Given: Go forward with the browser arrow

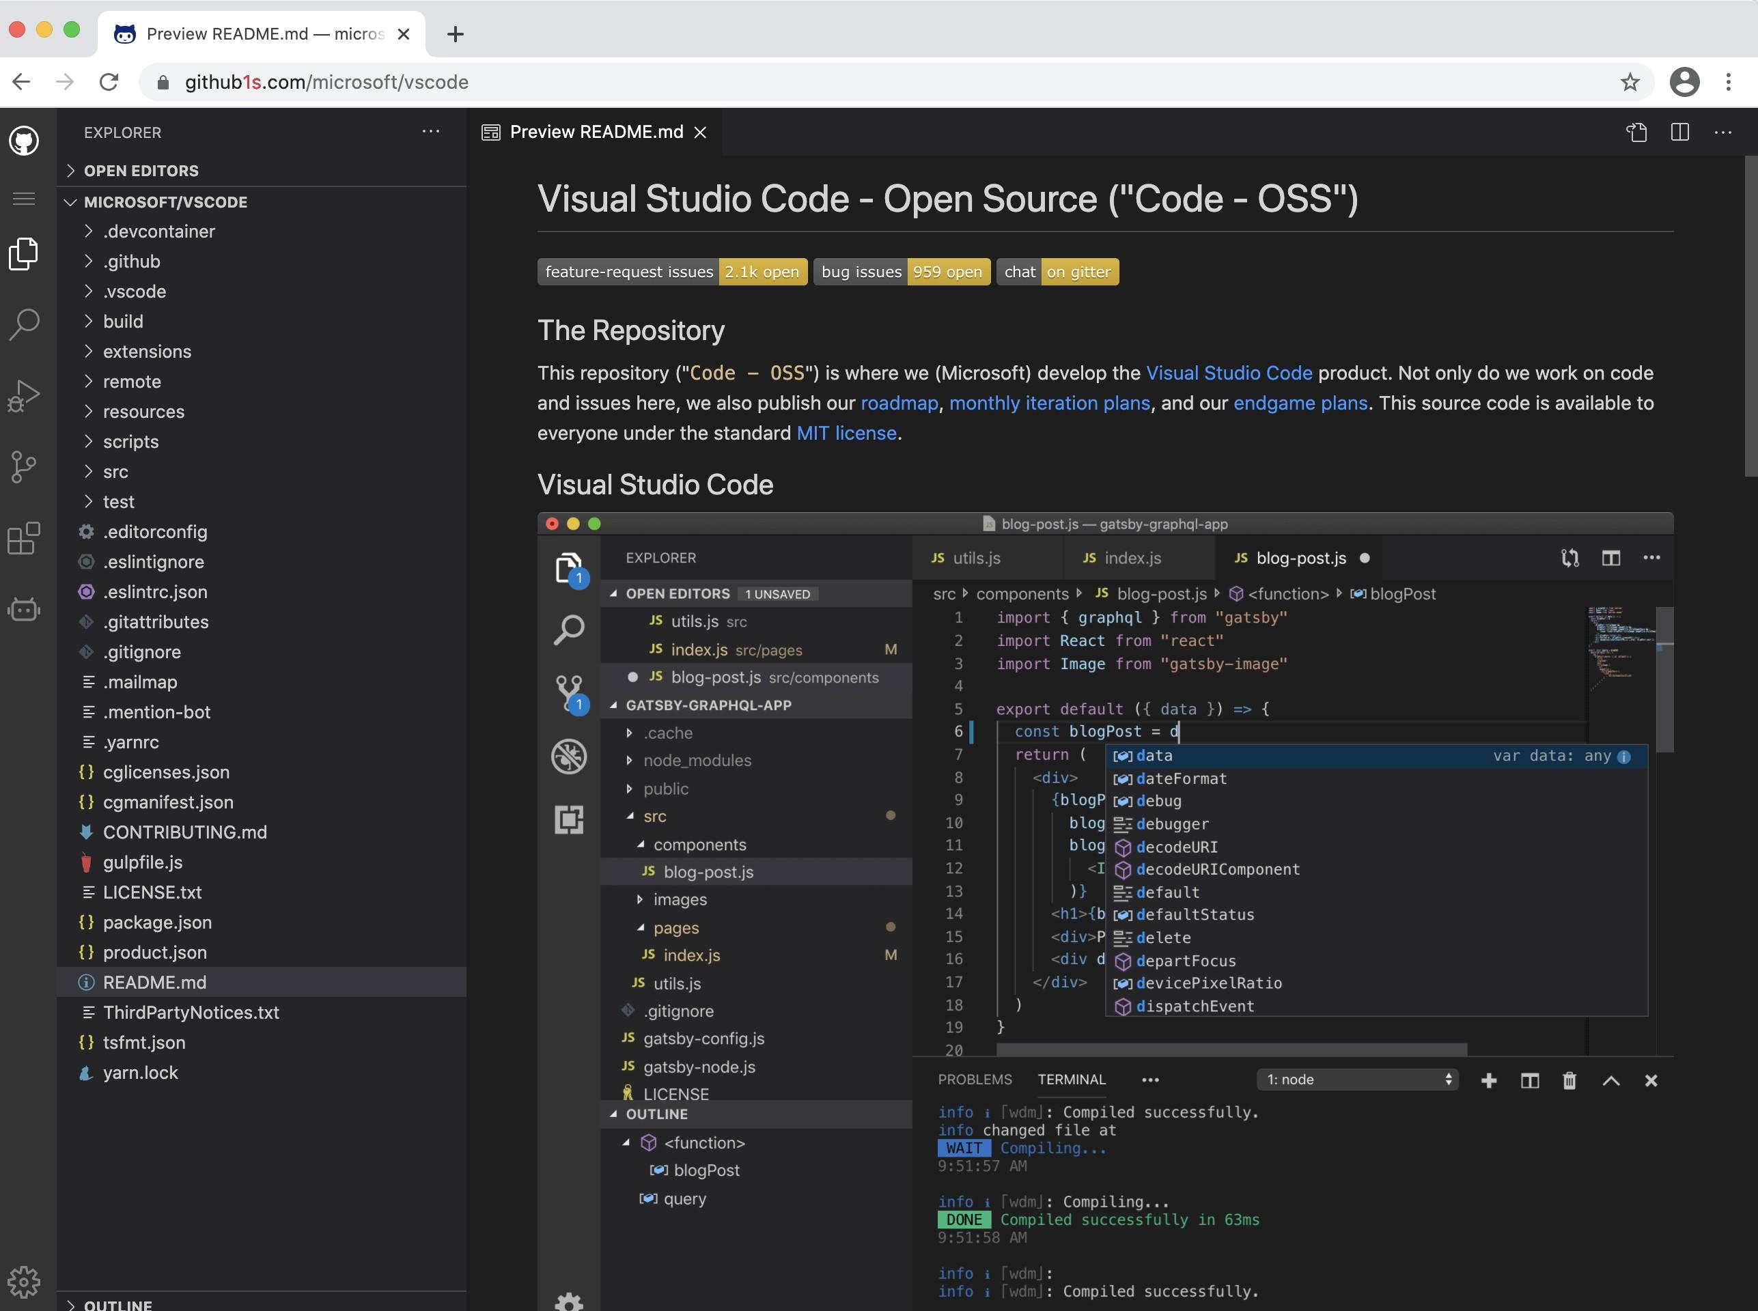Looking at the screenshot, I should click(x=65, y=82).
